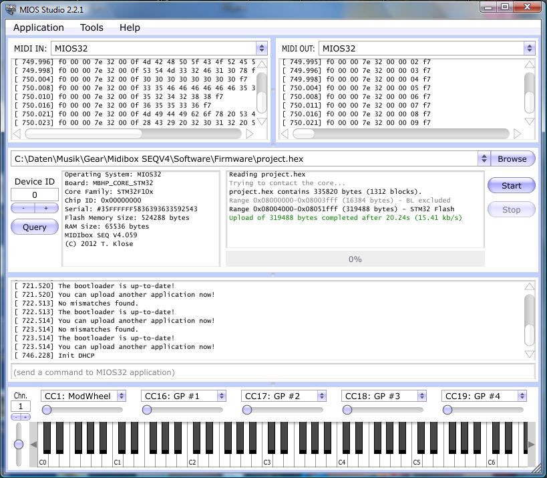The height and width of the screenshot is (478, 547).
Task: Click the 'MIDIbox SEQ V4.059' info line
Action: (101, 235)
